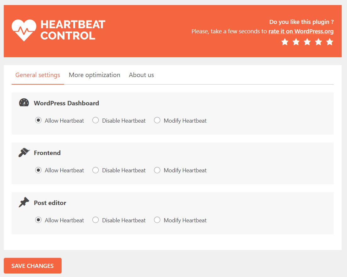Click the Post editor pushpin icon
Image resolution: width=347 pixels, height=277 pixels.
(24, 202)
